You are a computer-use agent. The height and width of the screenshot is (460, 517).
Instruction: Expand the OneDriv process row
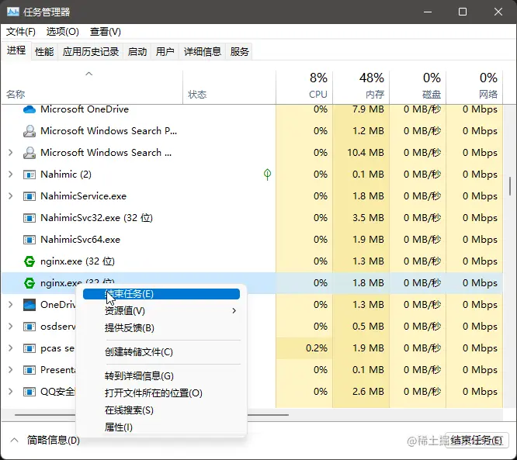[x=11, y=305]
